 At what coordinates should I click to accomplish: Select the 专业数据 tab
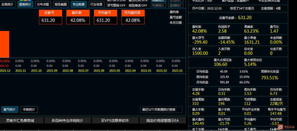[x=79, y=4]
